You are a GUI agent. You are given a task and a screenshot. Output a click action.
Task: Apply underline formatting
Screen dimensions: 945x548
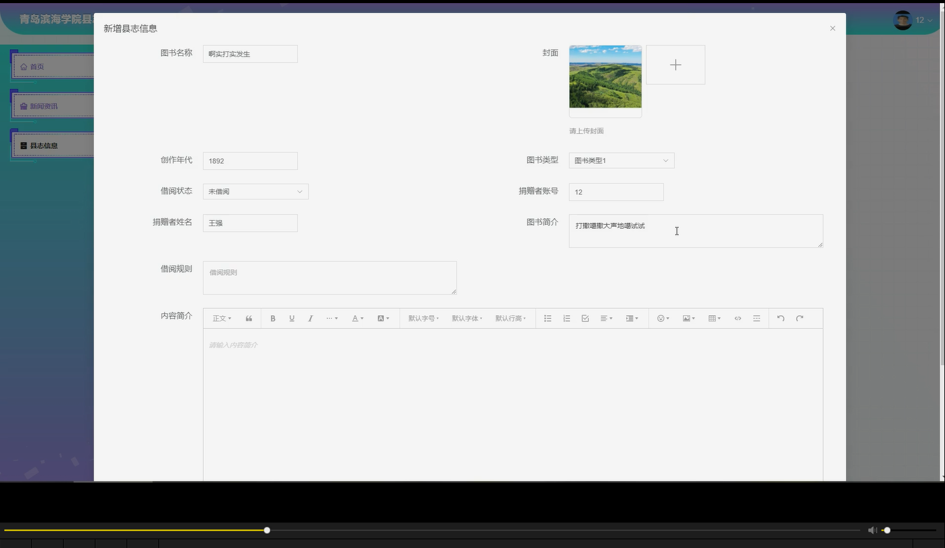(291, 318)
